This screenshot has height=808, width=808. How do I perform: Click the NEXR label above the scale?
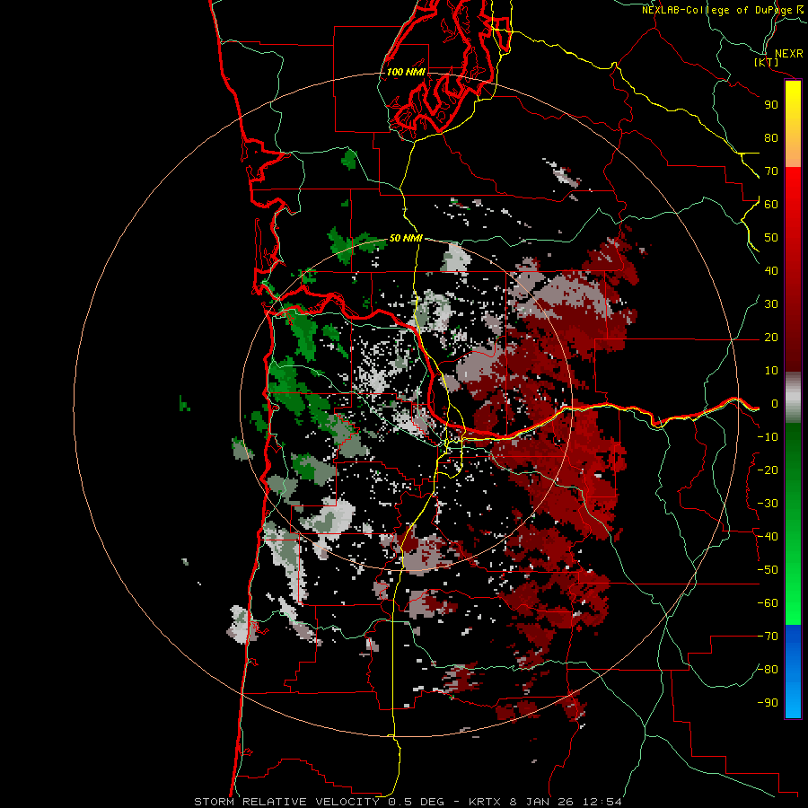(788, 54)
